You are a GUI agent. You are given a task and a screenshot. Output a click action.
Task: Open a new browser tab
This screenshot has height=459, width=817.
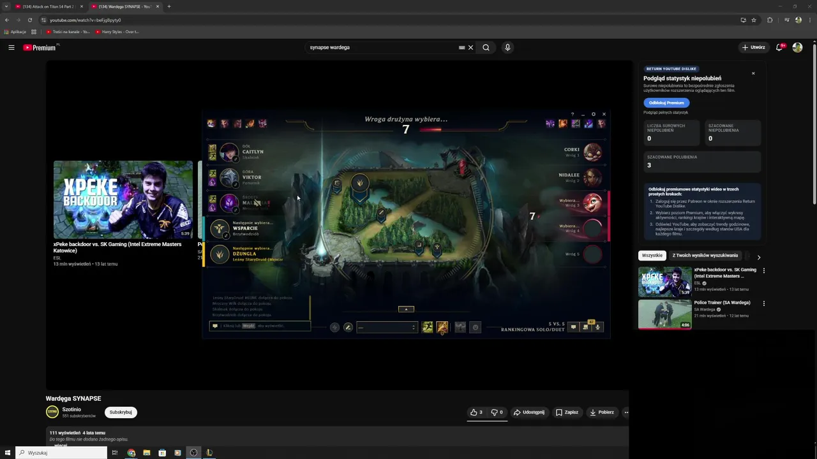(169, 6)
